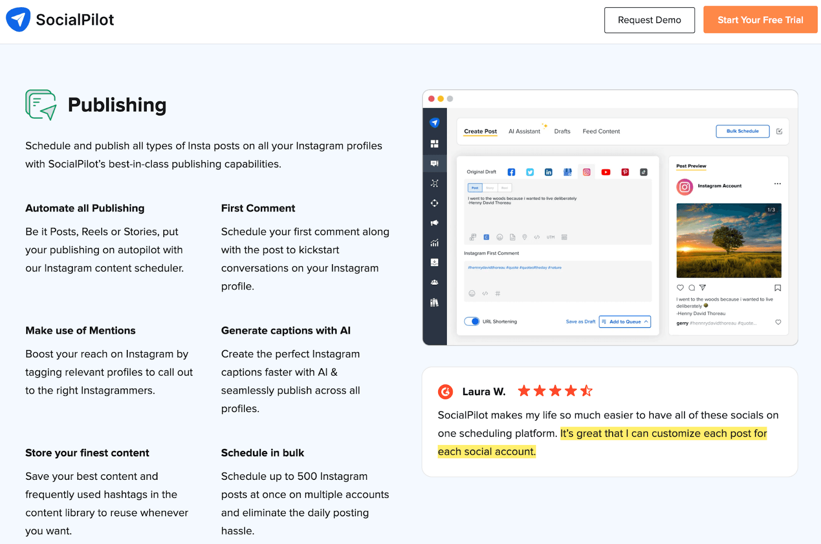Click the 'Schedule in bulk' heading

tap(263, 453)
